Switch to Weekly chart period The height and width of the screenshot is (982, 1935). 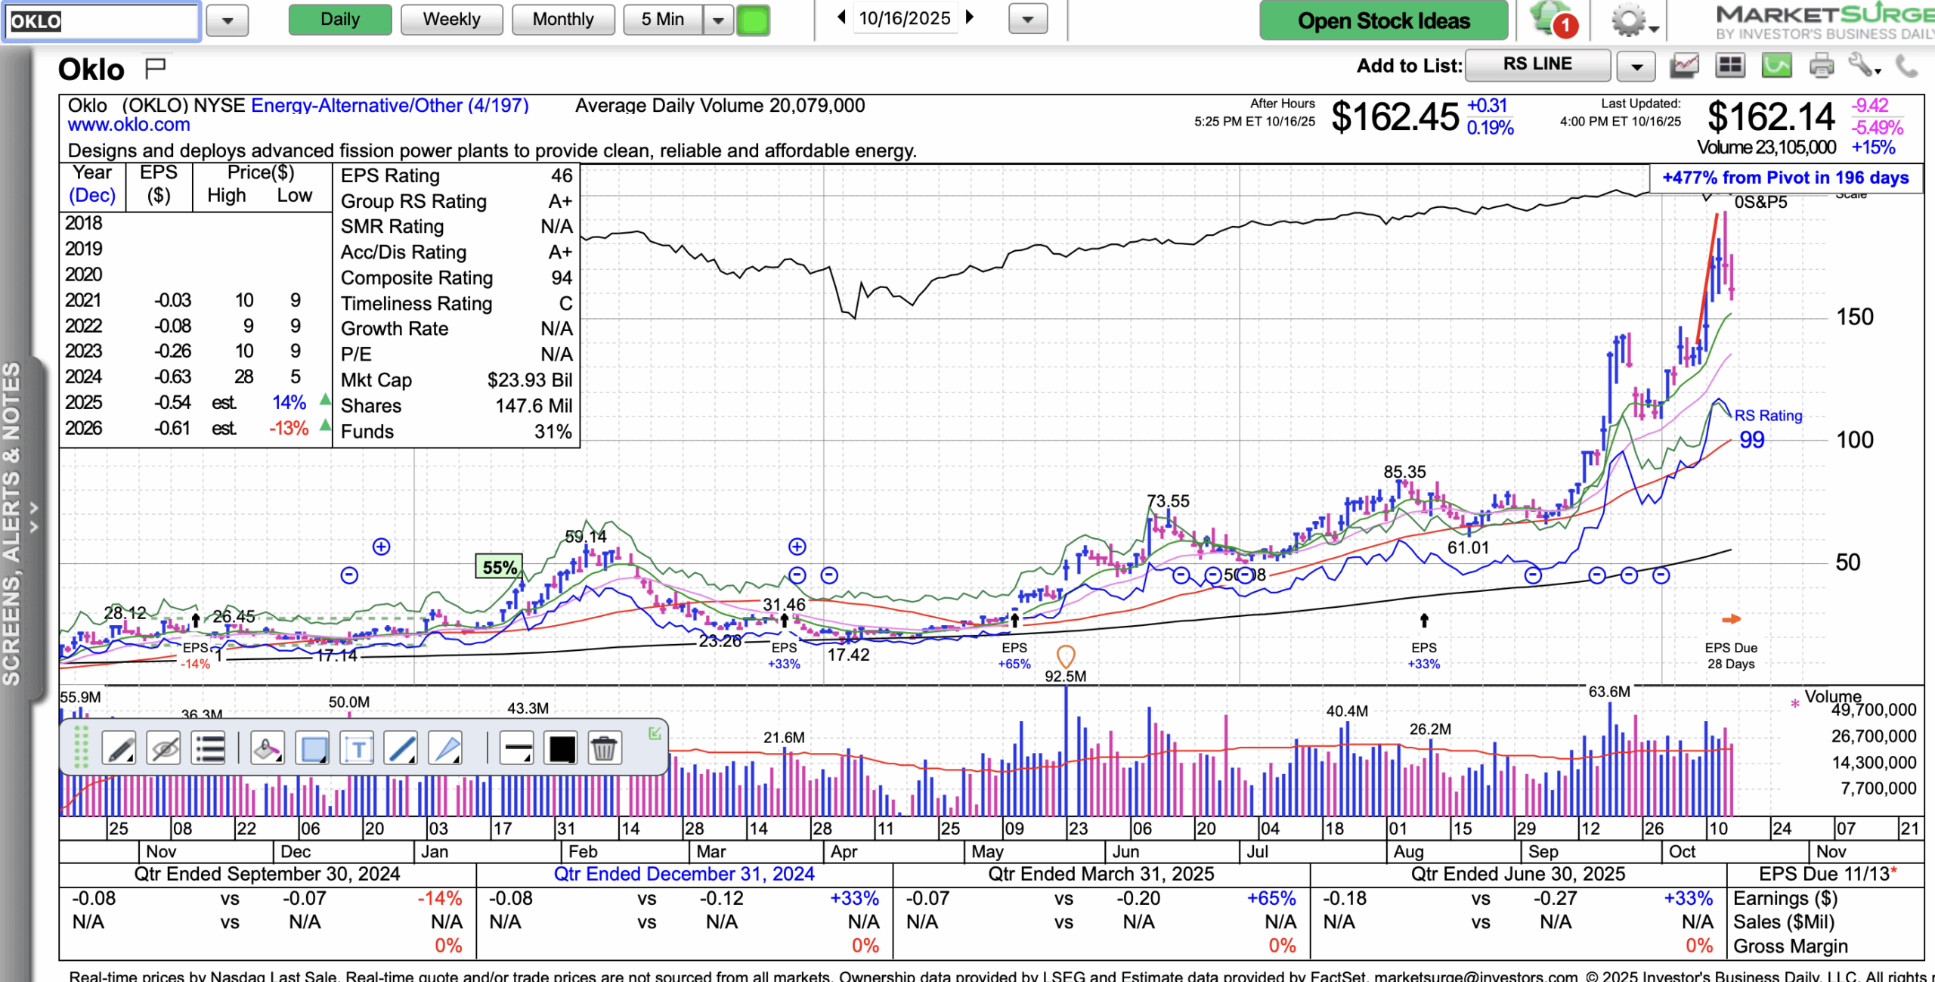[451, 20]
